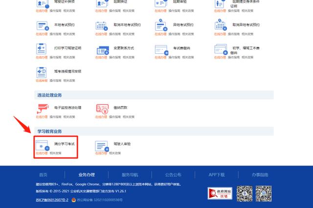Click 在线办理 under 满分学习考试
313x208 pixels.
coord(42,153)
